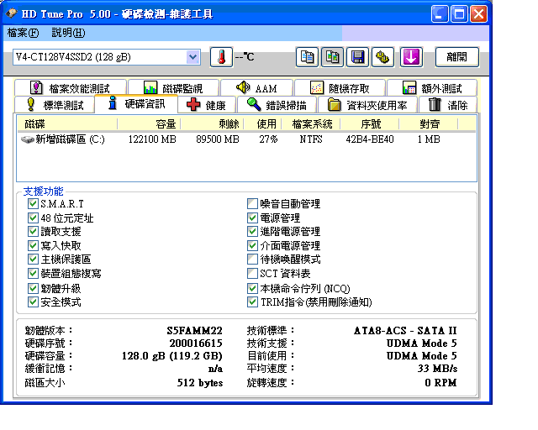Switch to the 標準測試 tab
538x430 pixels.
point(54,105)
